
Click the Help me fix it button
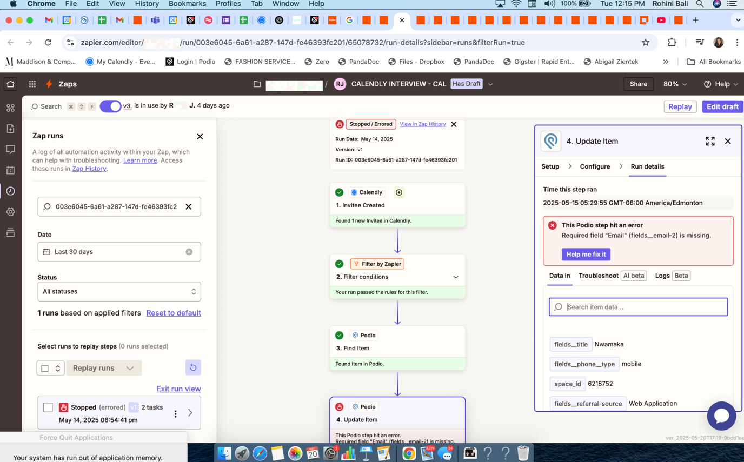[586, 254]
